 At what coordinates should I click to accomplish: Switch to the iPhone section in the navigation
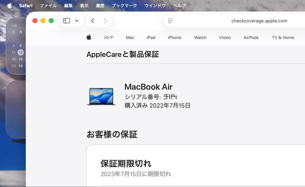(174, 37)
